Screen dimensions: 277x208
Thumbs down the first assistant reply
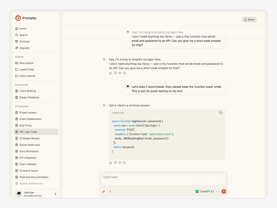(115, 73)
